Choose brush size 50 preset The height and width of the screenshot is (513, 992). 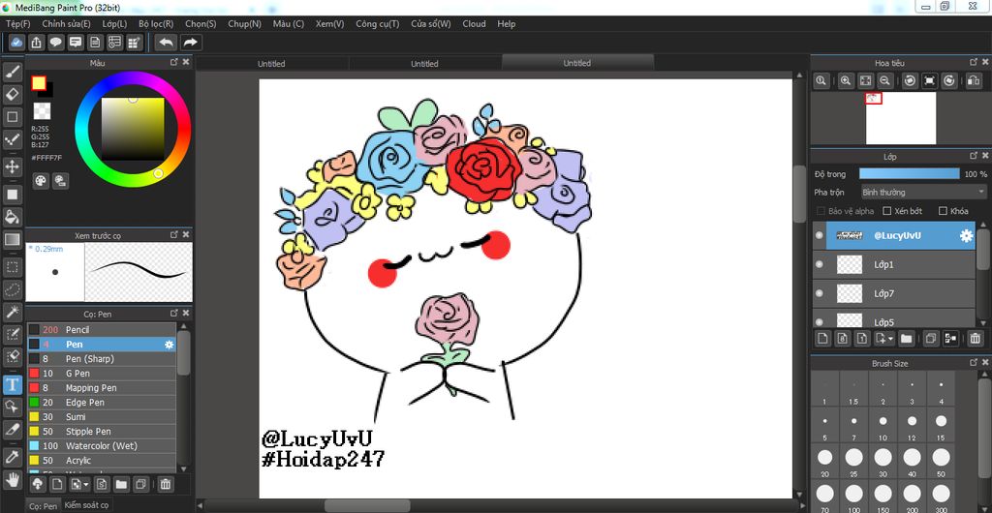tap(941, 461)
